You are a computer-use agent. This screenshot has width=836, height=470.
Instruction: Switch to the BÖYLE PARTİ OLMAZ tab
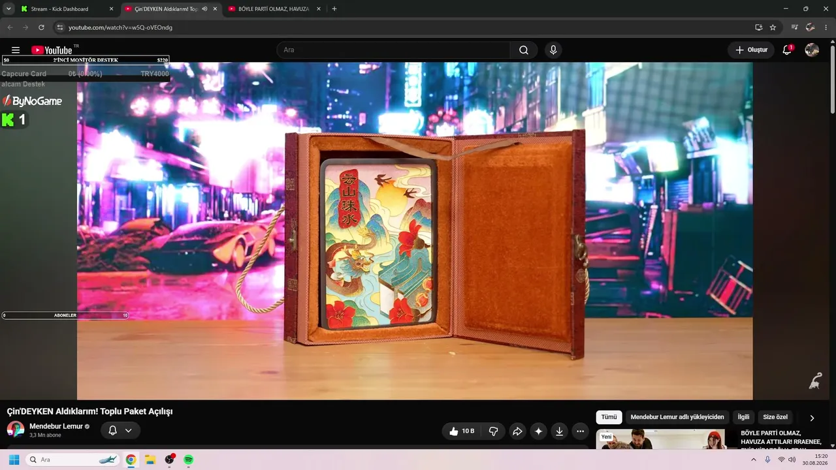tap(276, 9)
